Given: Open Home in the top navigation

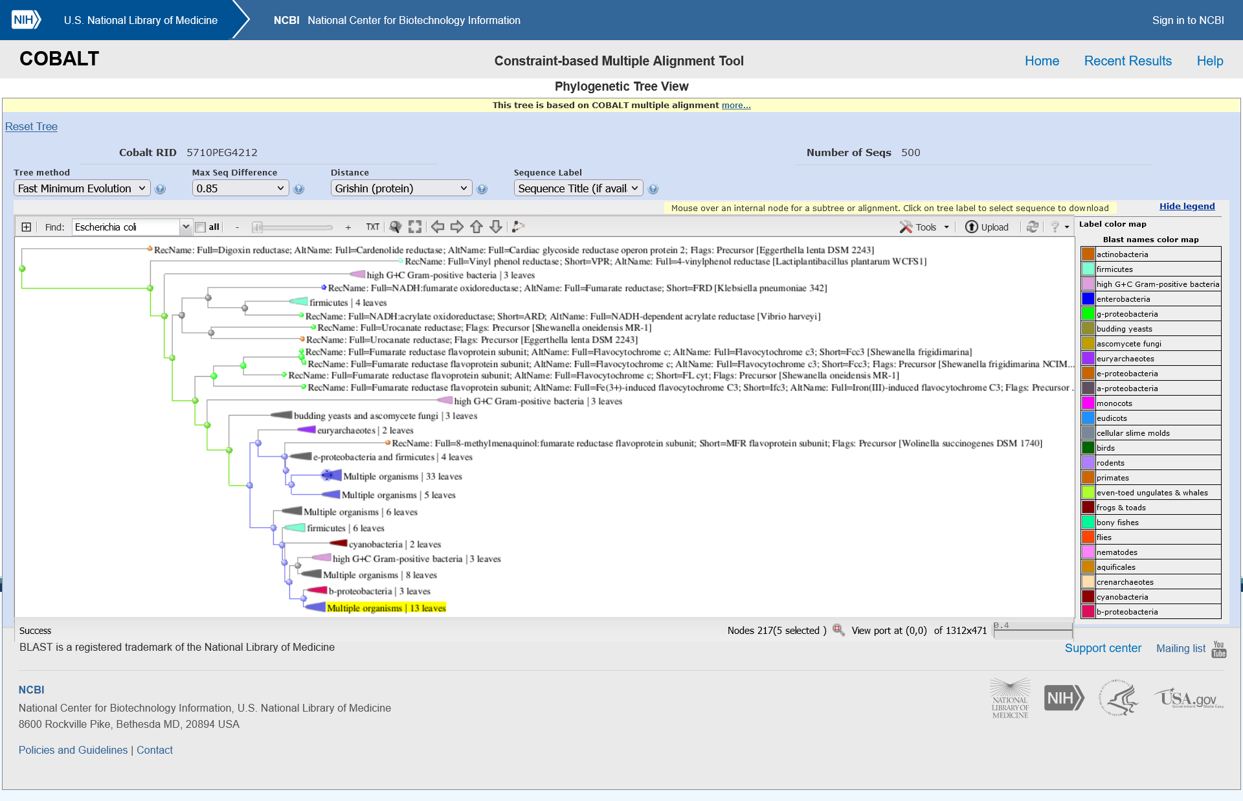Looking at the screenshot, I should (x=1042, y=61).
